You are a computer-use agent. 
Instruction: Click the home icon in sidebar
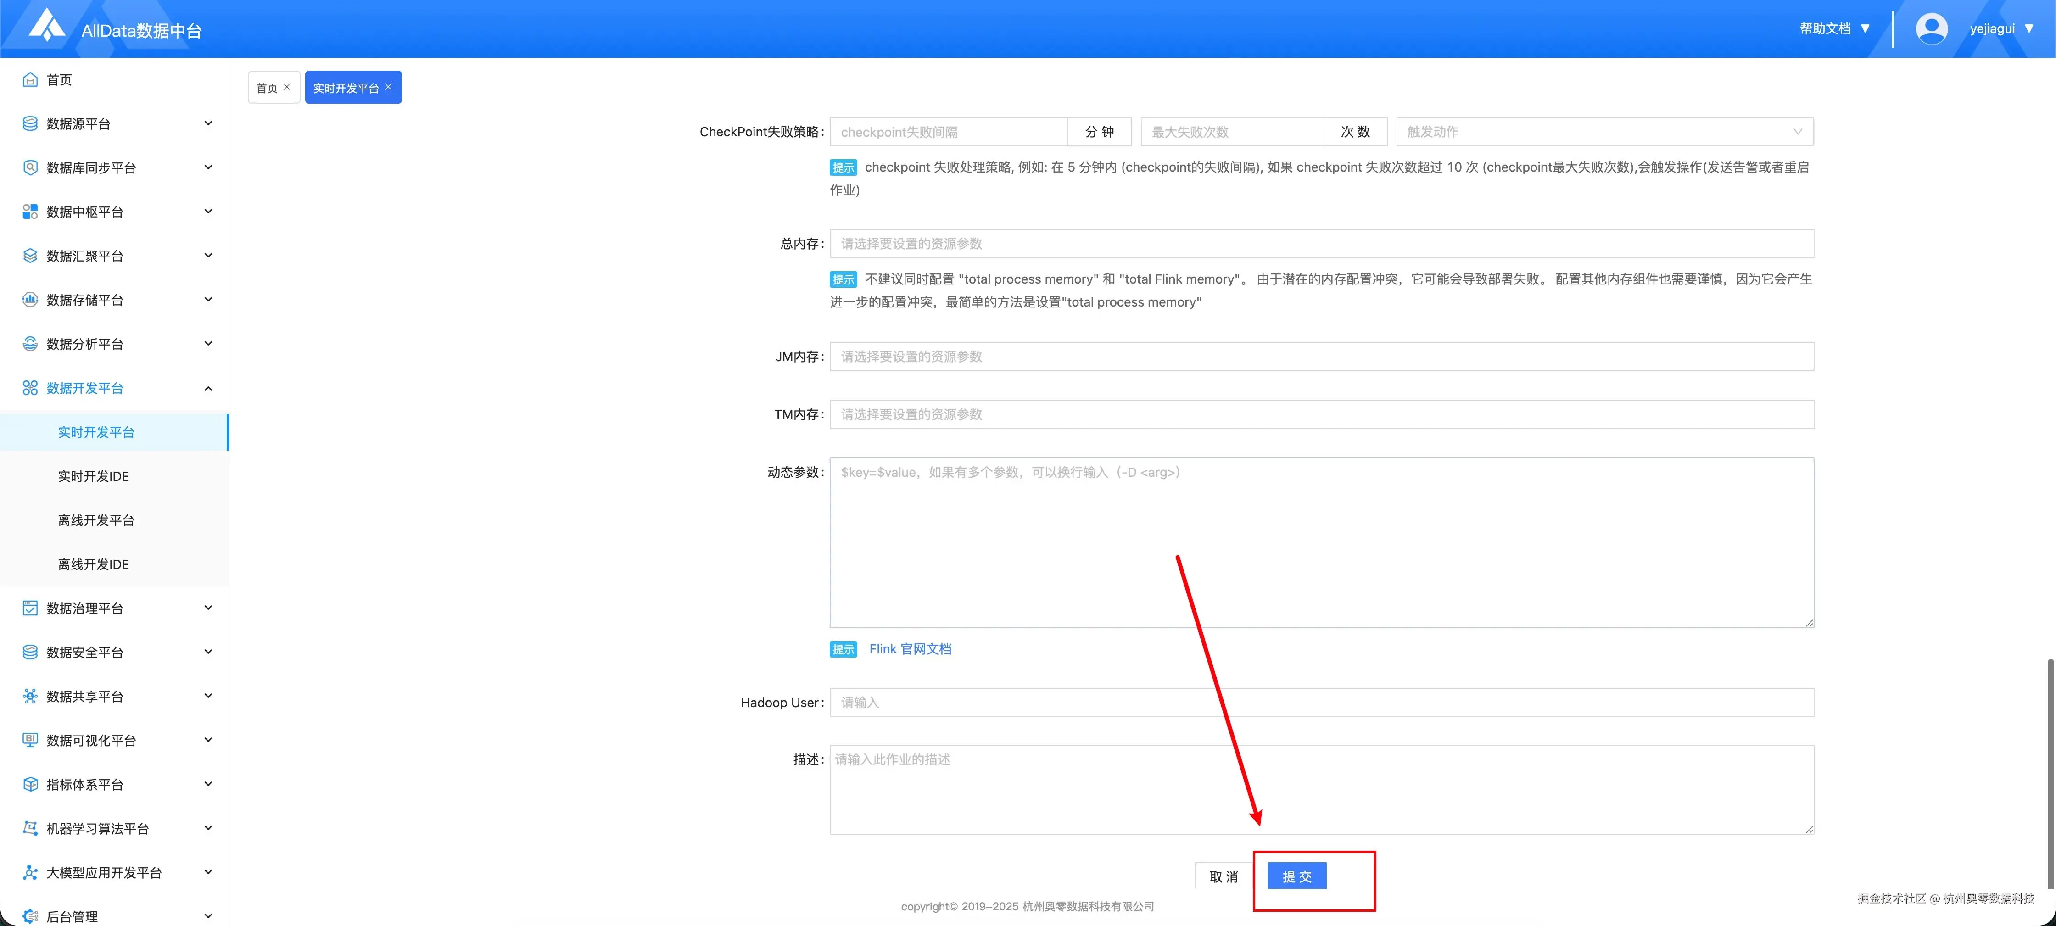point(30,79)
